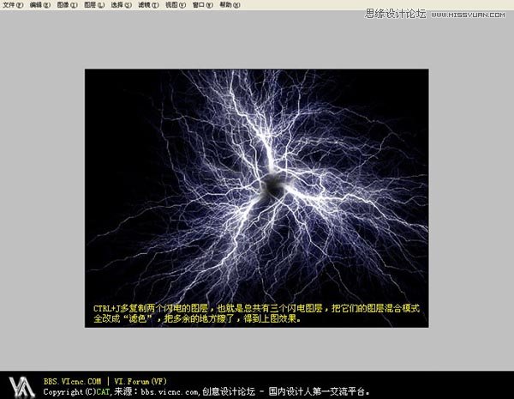This screenshot has width=514, height=399.
Task: Open the 帮助(H) menu
Action: pyautogui.click(x=230, y=5)
